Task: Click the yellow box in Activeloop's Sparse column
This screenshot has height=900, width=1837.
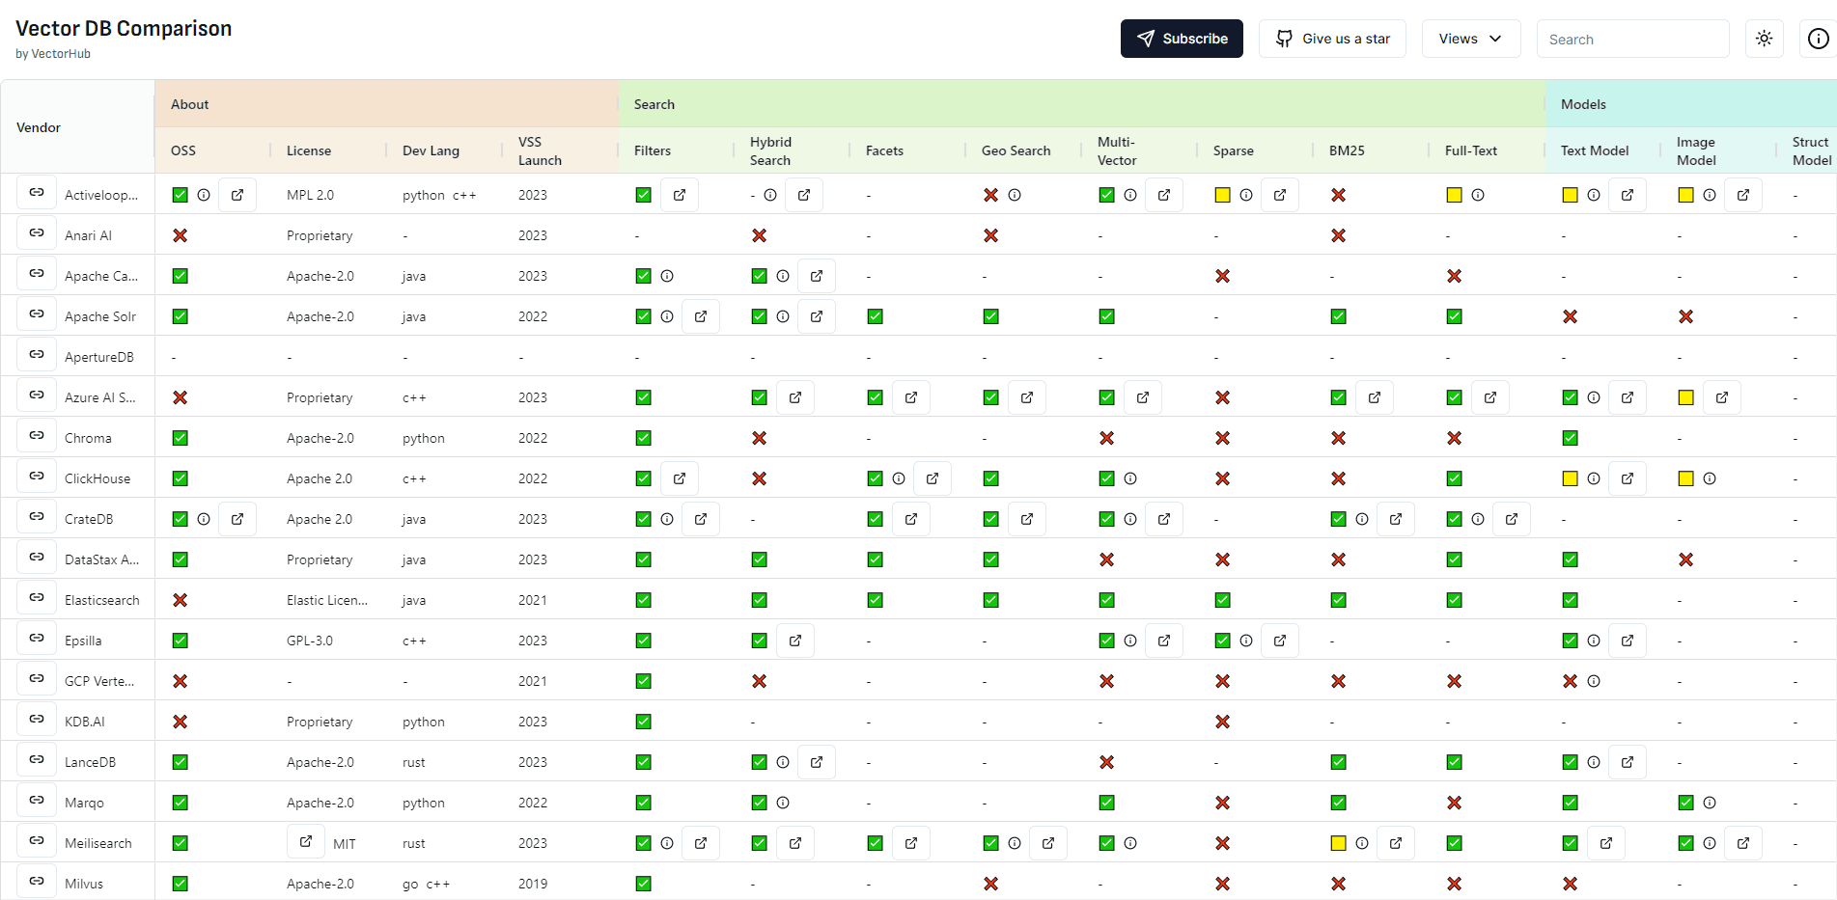Action: click(x=1221, y=194)
